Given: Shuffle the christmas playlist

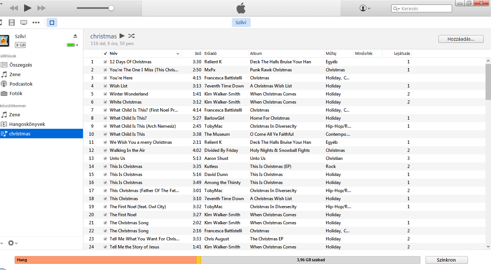Looking at the screenshot, I should point(132,36).
